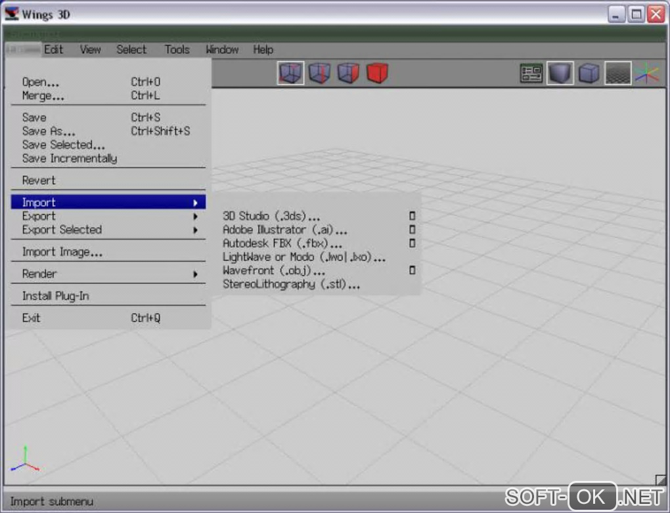Open the Help menu

[x=263, y=49]
